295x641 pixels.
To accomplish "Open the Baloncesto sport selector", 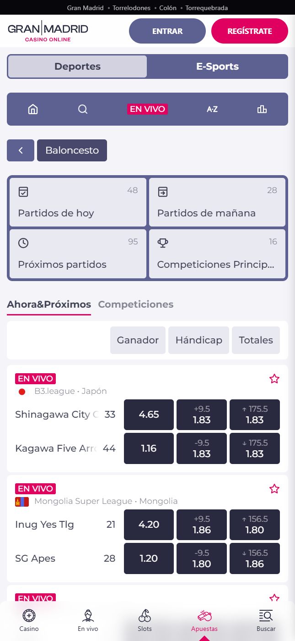I will click(72, 150).
